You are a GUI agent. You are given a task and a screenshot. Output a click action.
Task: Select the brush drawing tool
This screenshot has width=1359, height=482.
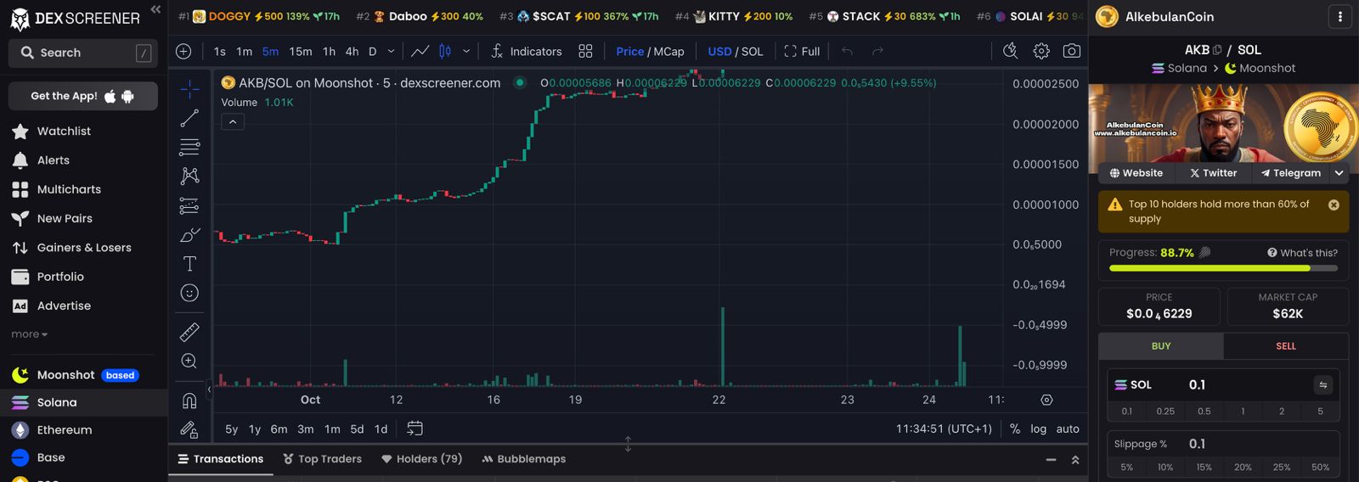pos(189,235)
